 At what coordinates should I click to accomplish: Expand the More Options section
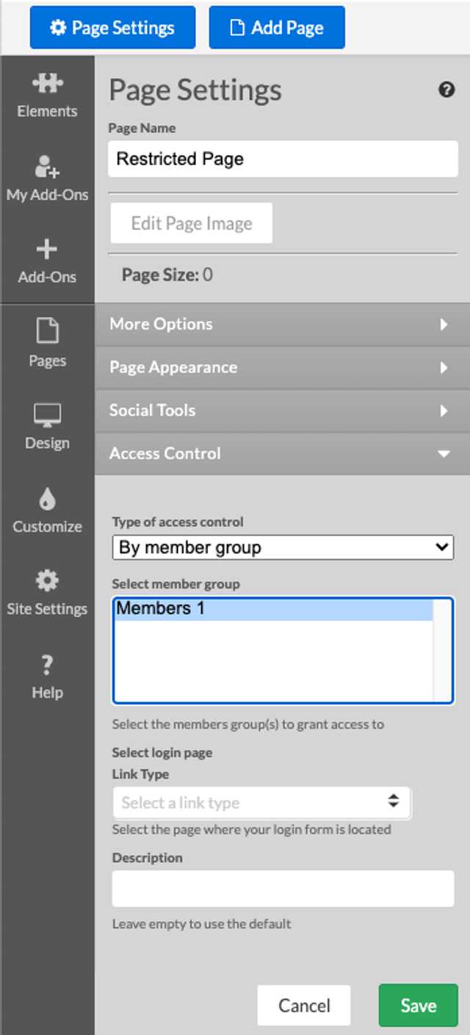point(282,324)
